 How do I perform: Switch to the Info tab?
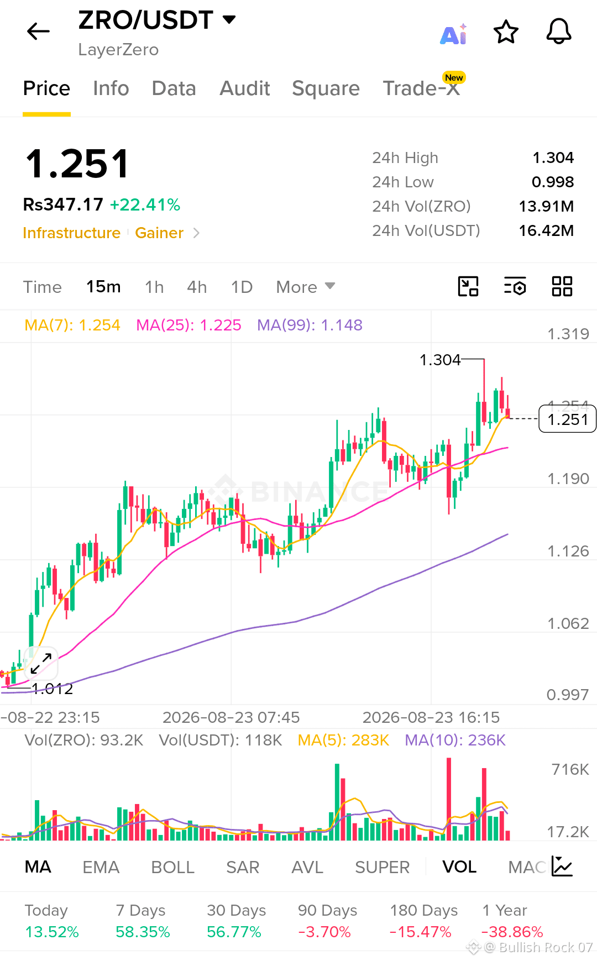tap(111, 88)
